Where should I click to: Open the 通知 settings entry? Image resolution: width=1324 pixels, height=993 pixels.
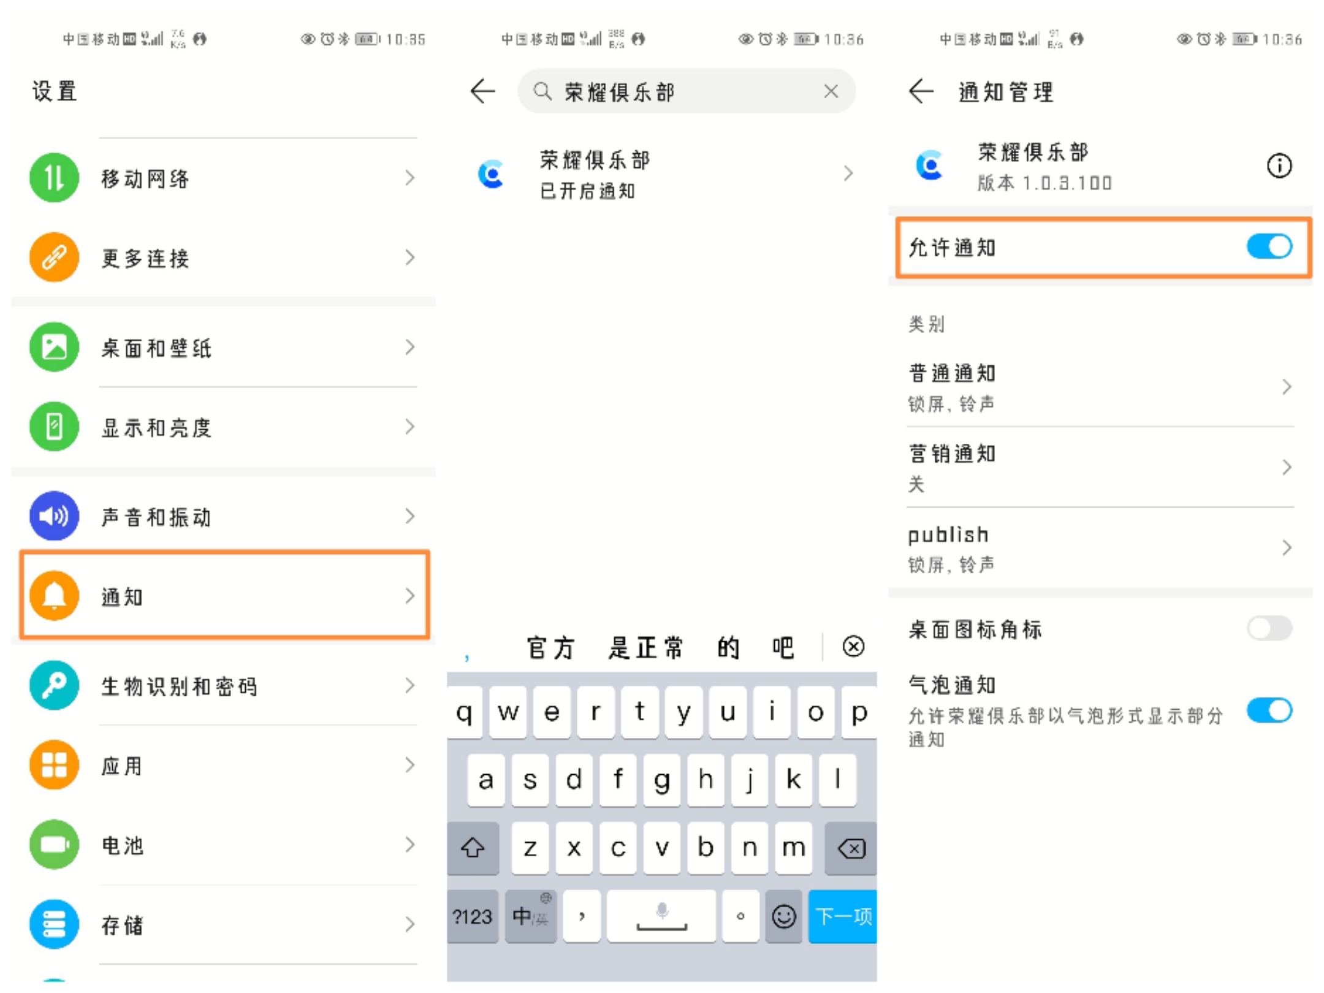coord(224,595)
